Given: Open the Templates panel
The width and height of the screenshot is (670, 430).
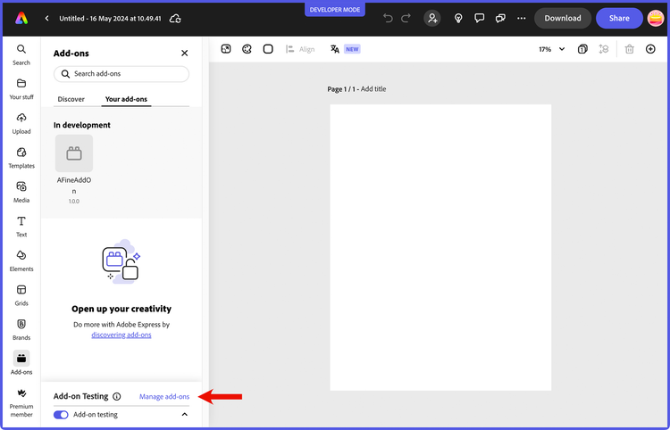Looking at the screenshot, I should point(21,158).
